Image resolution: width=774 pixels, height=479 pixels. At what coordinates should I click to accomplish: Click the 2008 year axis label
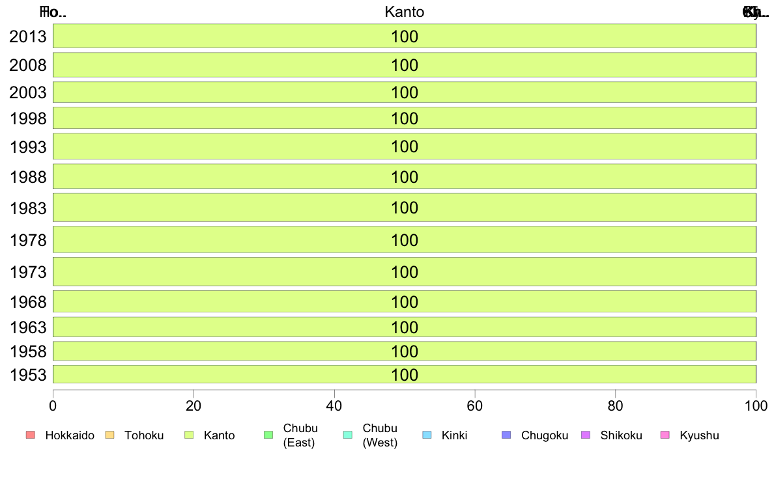coord(28,65)
